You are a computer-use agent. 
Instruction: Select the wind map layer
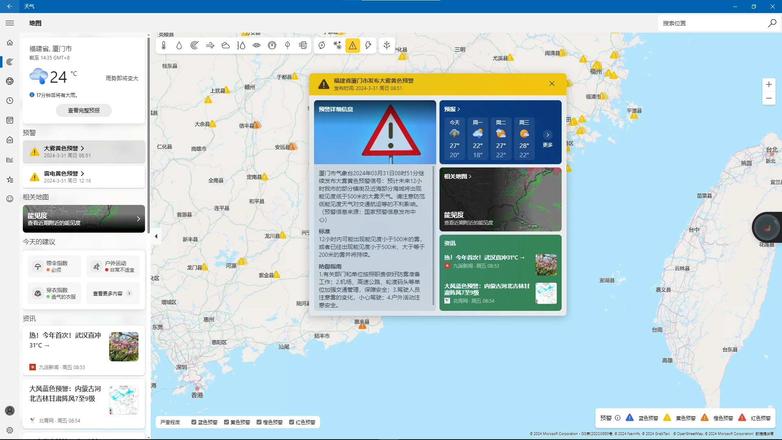[x=210, y=45]
